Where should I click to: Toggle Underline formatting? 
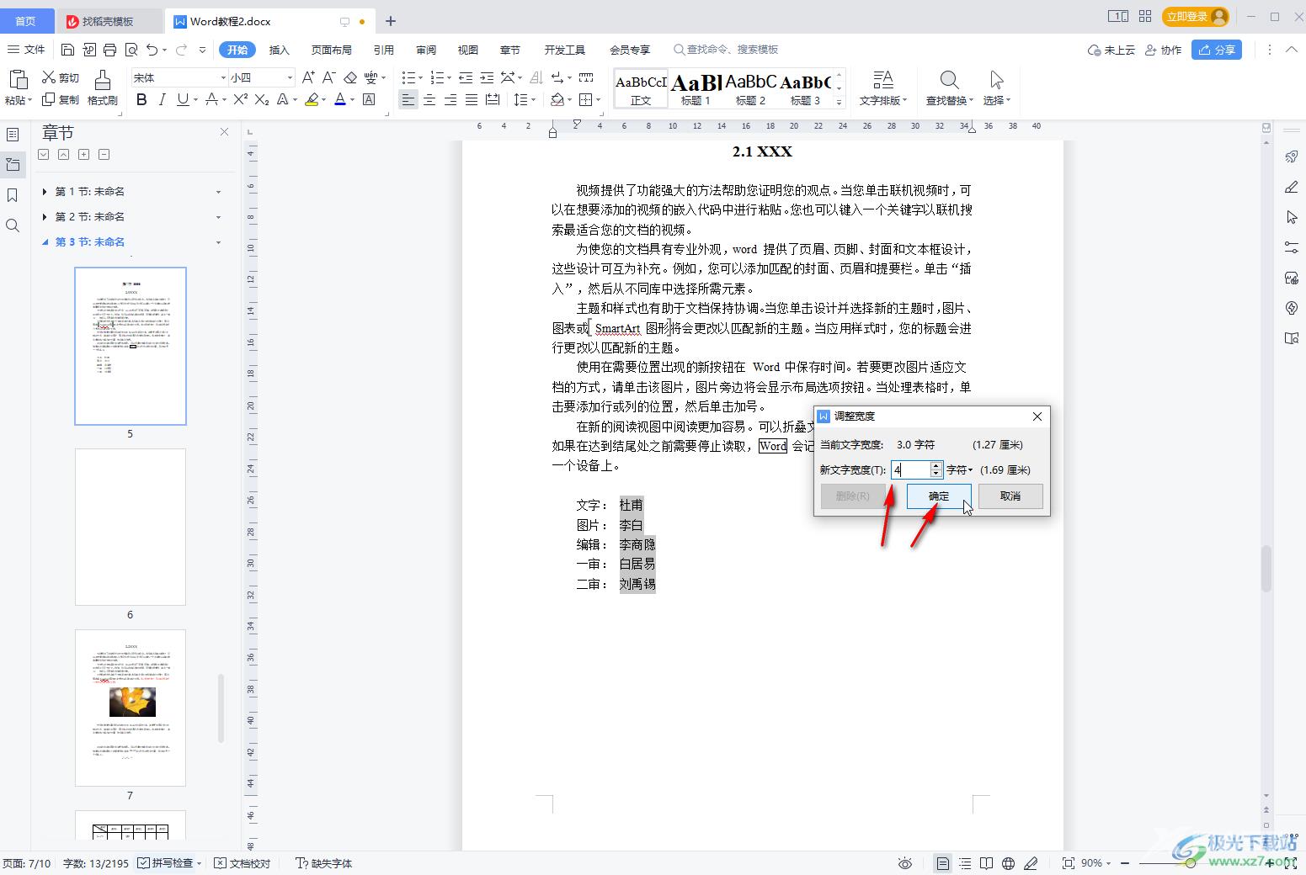[183, 99]
